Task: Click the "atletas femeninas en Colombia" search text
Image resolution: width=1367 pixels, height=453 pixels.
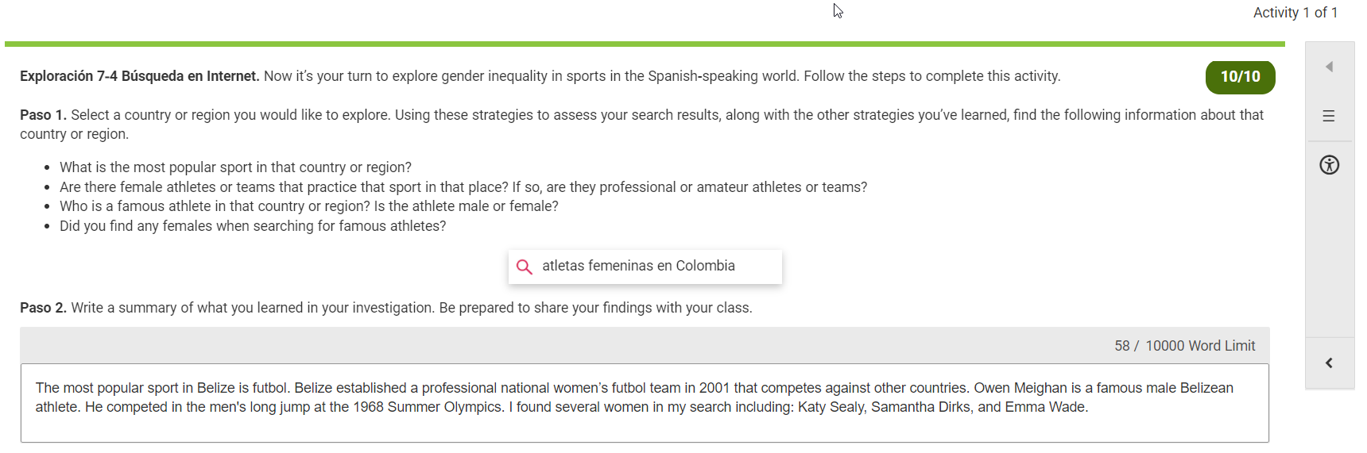Action: (638, 267)
